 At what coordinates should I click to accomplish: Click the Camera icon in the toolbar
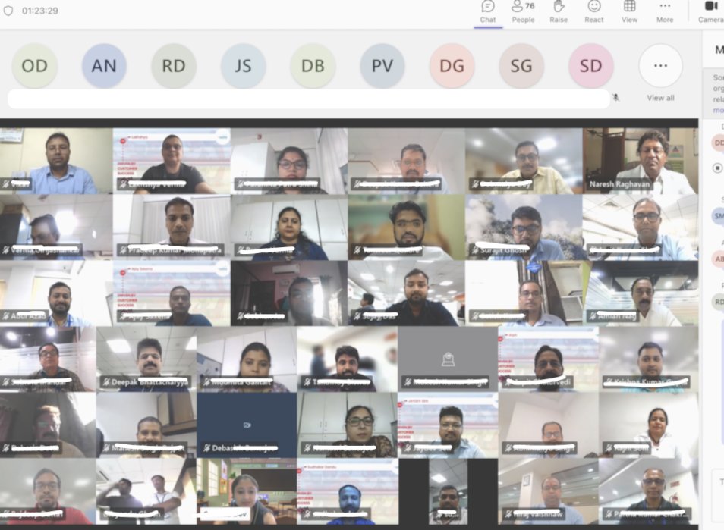click(x=709, y=10)
